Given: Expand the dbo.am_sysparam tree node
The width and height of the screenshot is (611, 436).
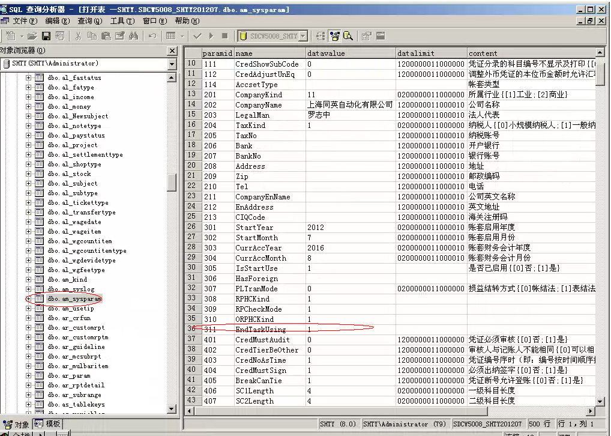Looking at the screenshot, I should [x=28, y=299].
